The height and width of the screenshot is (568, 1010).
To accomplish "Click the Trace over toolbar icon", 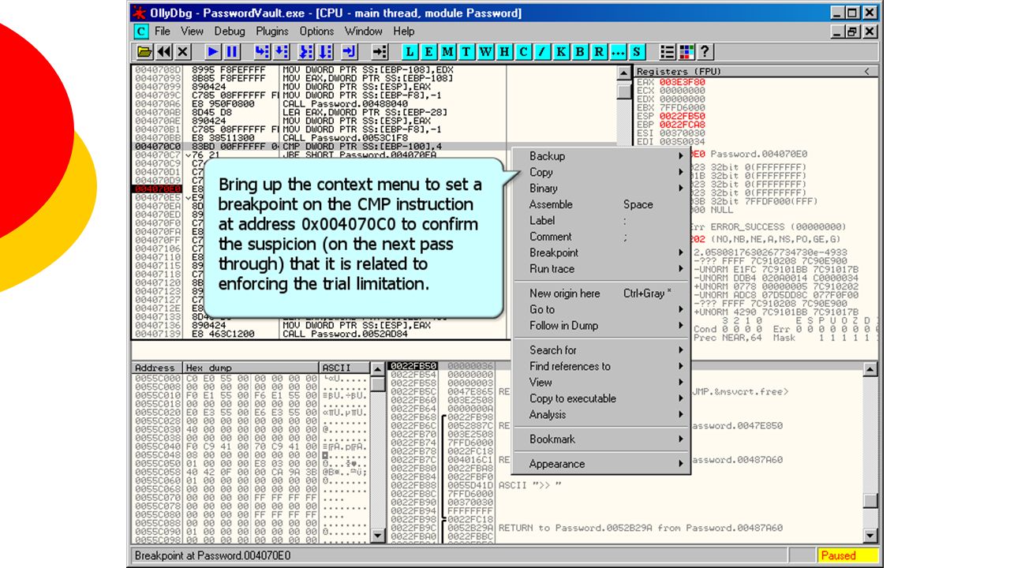I will (326, 52).
